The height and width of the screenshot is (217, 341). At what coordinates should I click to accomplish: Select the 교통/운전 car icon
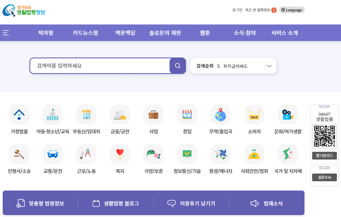[x=52, y=154]
